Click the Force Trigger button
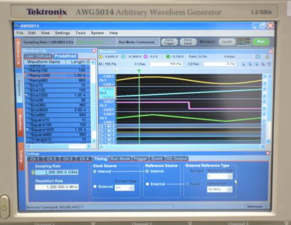Image resolution: width=291 pixels, height=225 pixels. click(169, 42)
